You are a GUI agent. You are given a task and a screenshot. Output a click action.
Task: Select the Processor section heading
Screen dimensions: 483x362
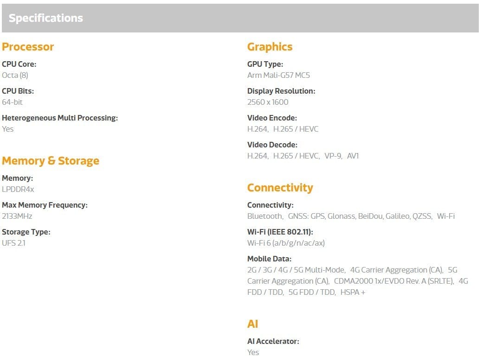[28, 47]
